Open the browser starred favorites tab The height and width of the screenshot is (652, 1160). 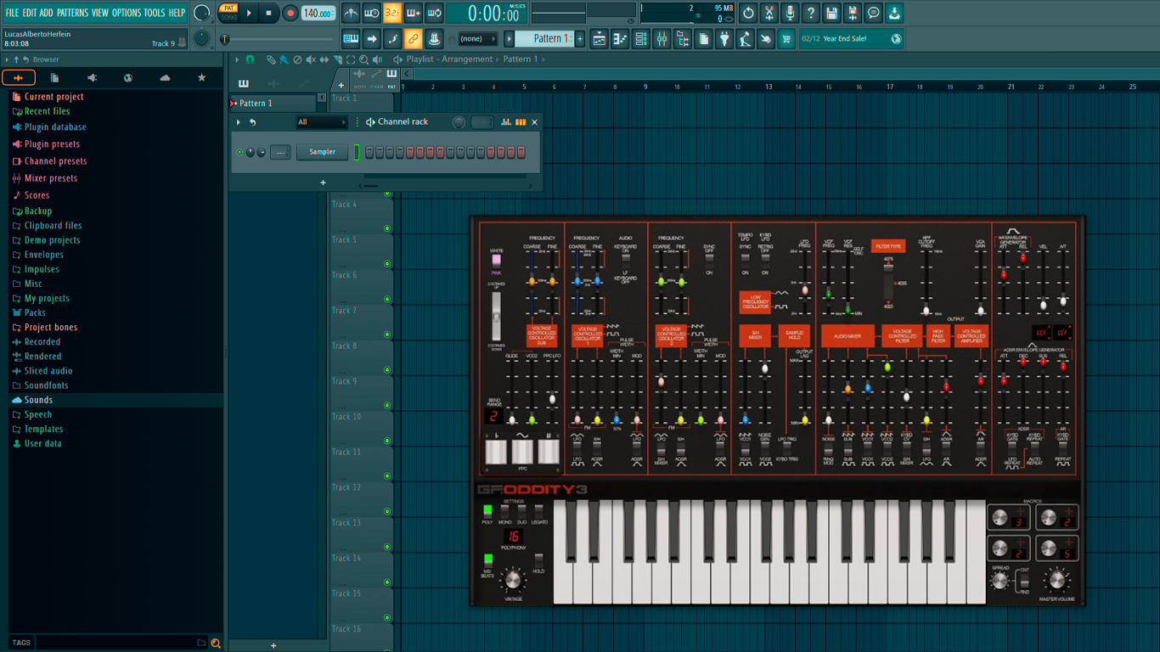201,77
